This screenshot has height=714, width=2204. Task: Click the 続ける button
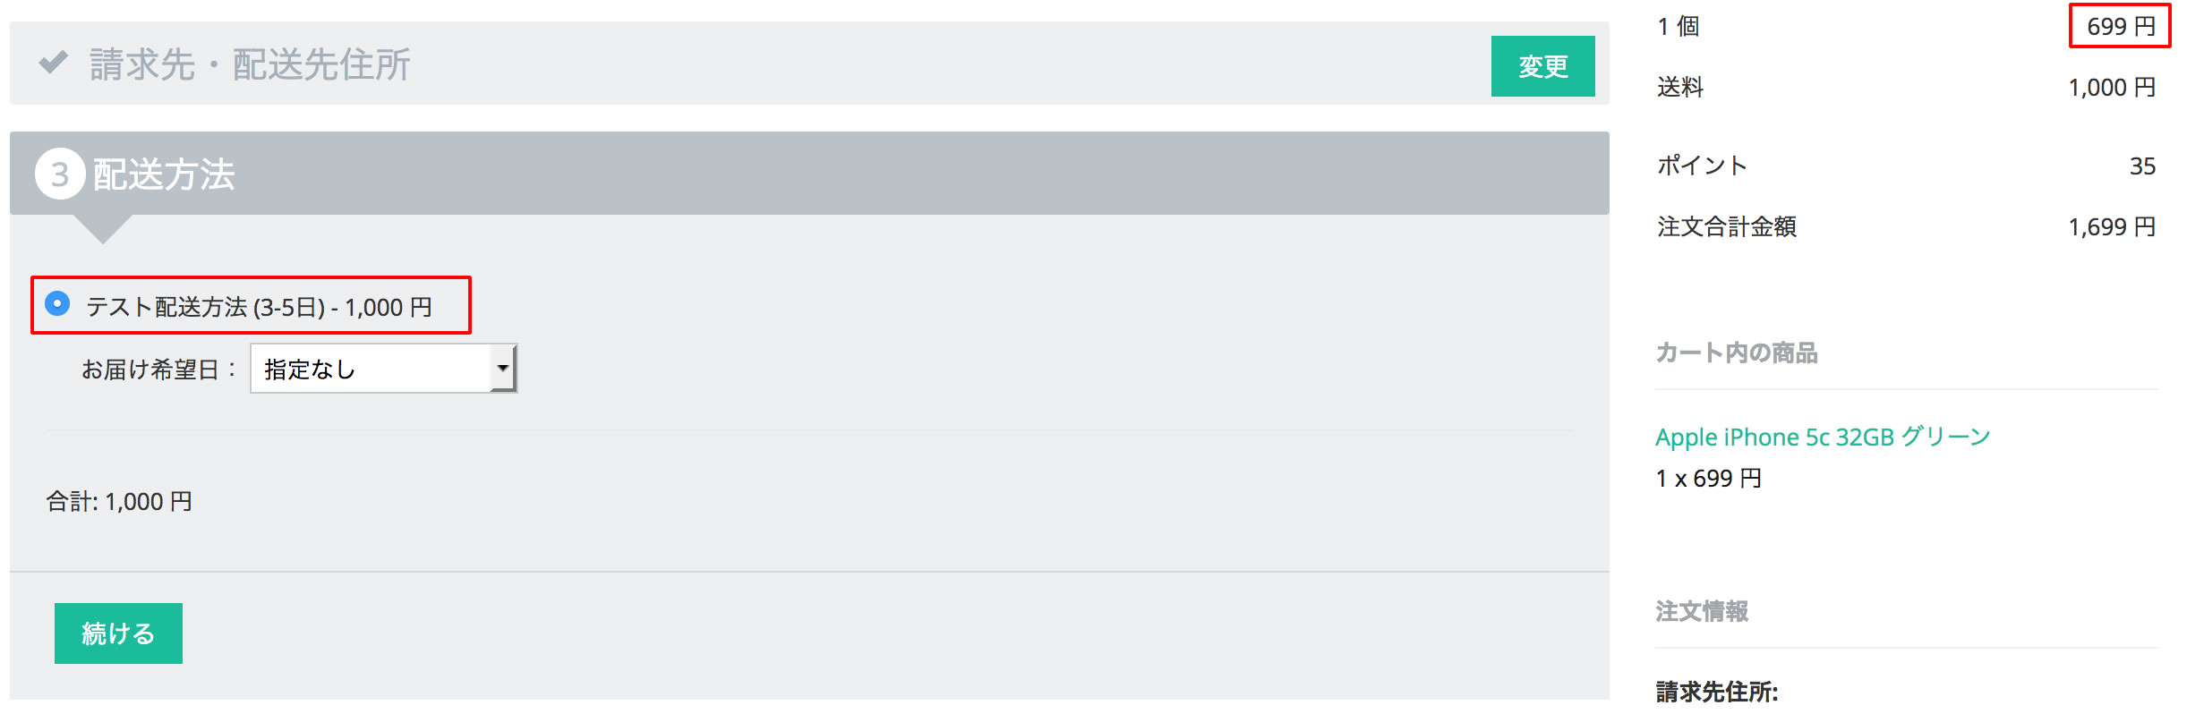pyautogui.click(x=118, y=633)
